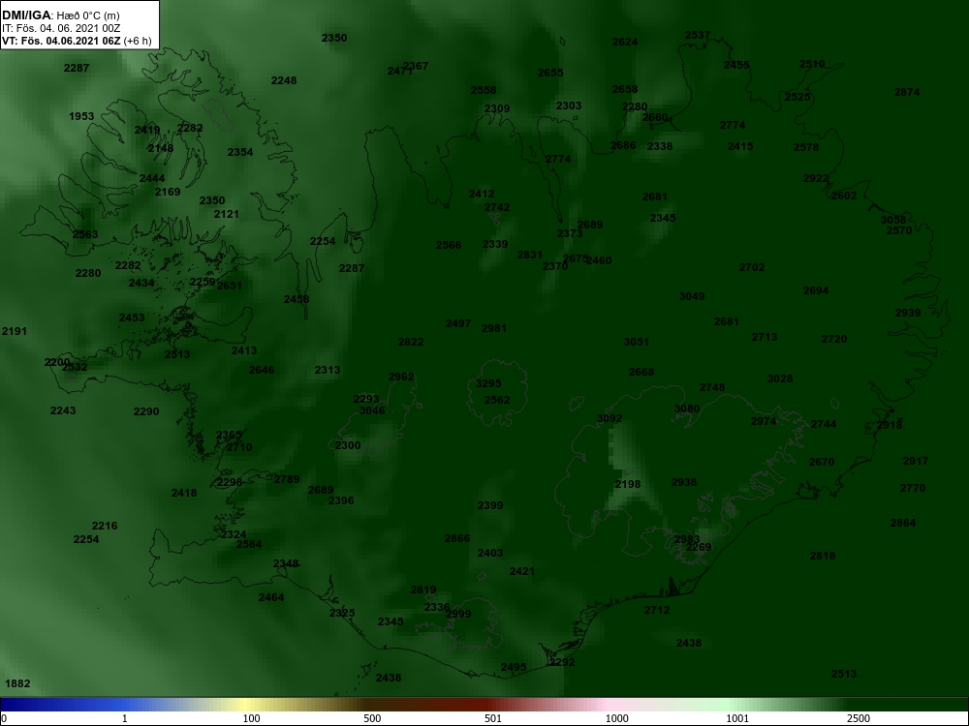Click the map value 2300
The image size is (969, 726).
[348, 445]
